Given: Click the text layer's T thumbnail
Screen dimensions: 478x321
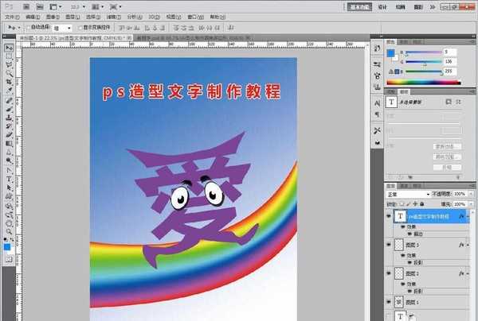Looking at the screenshot, I should pyautogui.click(x=401, y=215).
